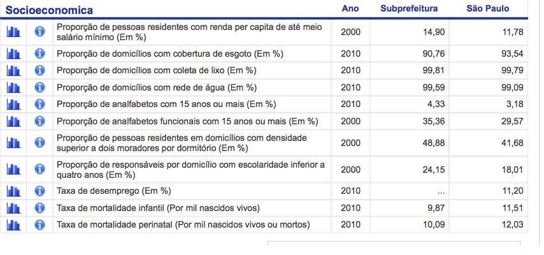Show info for Taxa de mortalidade infantil
The height and width of the screenshot is (255, 544).
pyautogui.click(x=40, y=208)
